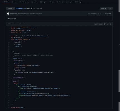Click the import React, { Component } line
120x111 pixels.
coord(24,27)
